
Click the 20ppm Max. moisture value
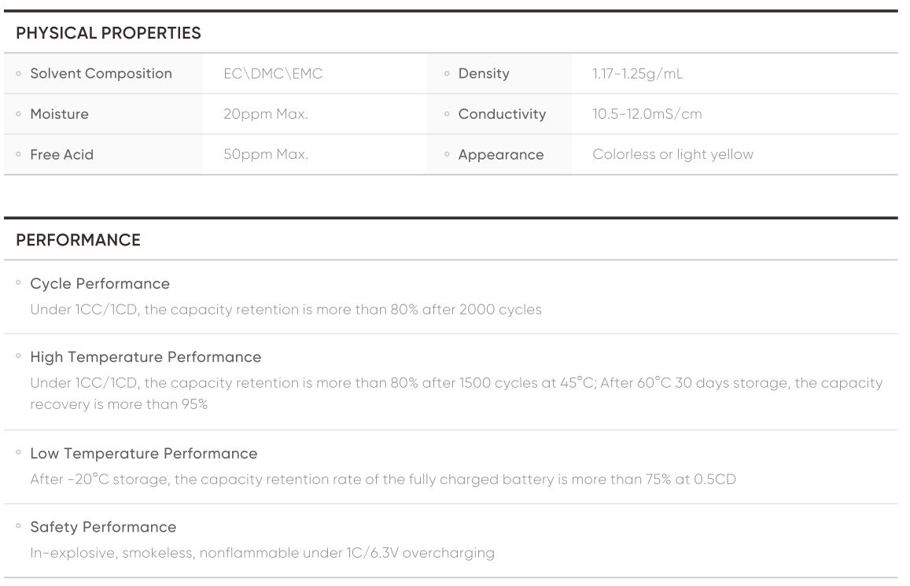265,114
